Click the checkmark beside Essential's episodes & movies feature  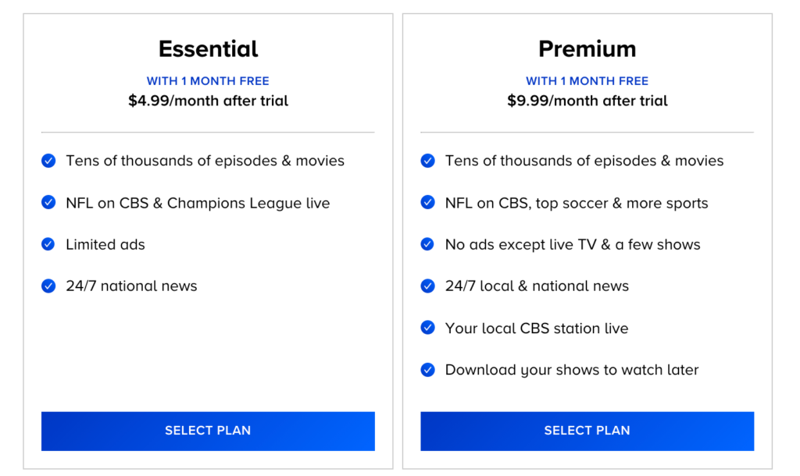click(48, 161)
